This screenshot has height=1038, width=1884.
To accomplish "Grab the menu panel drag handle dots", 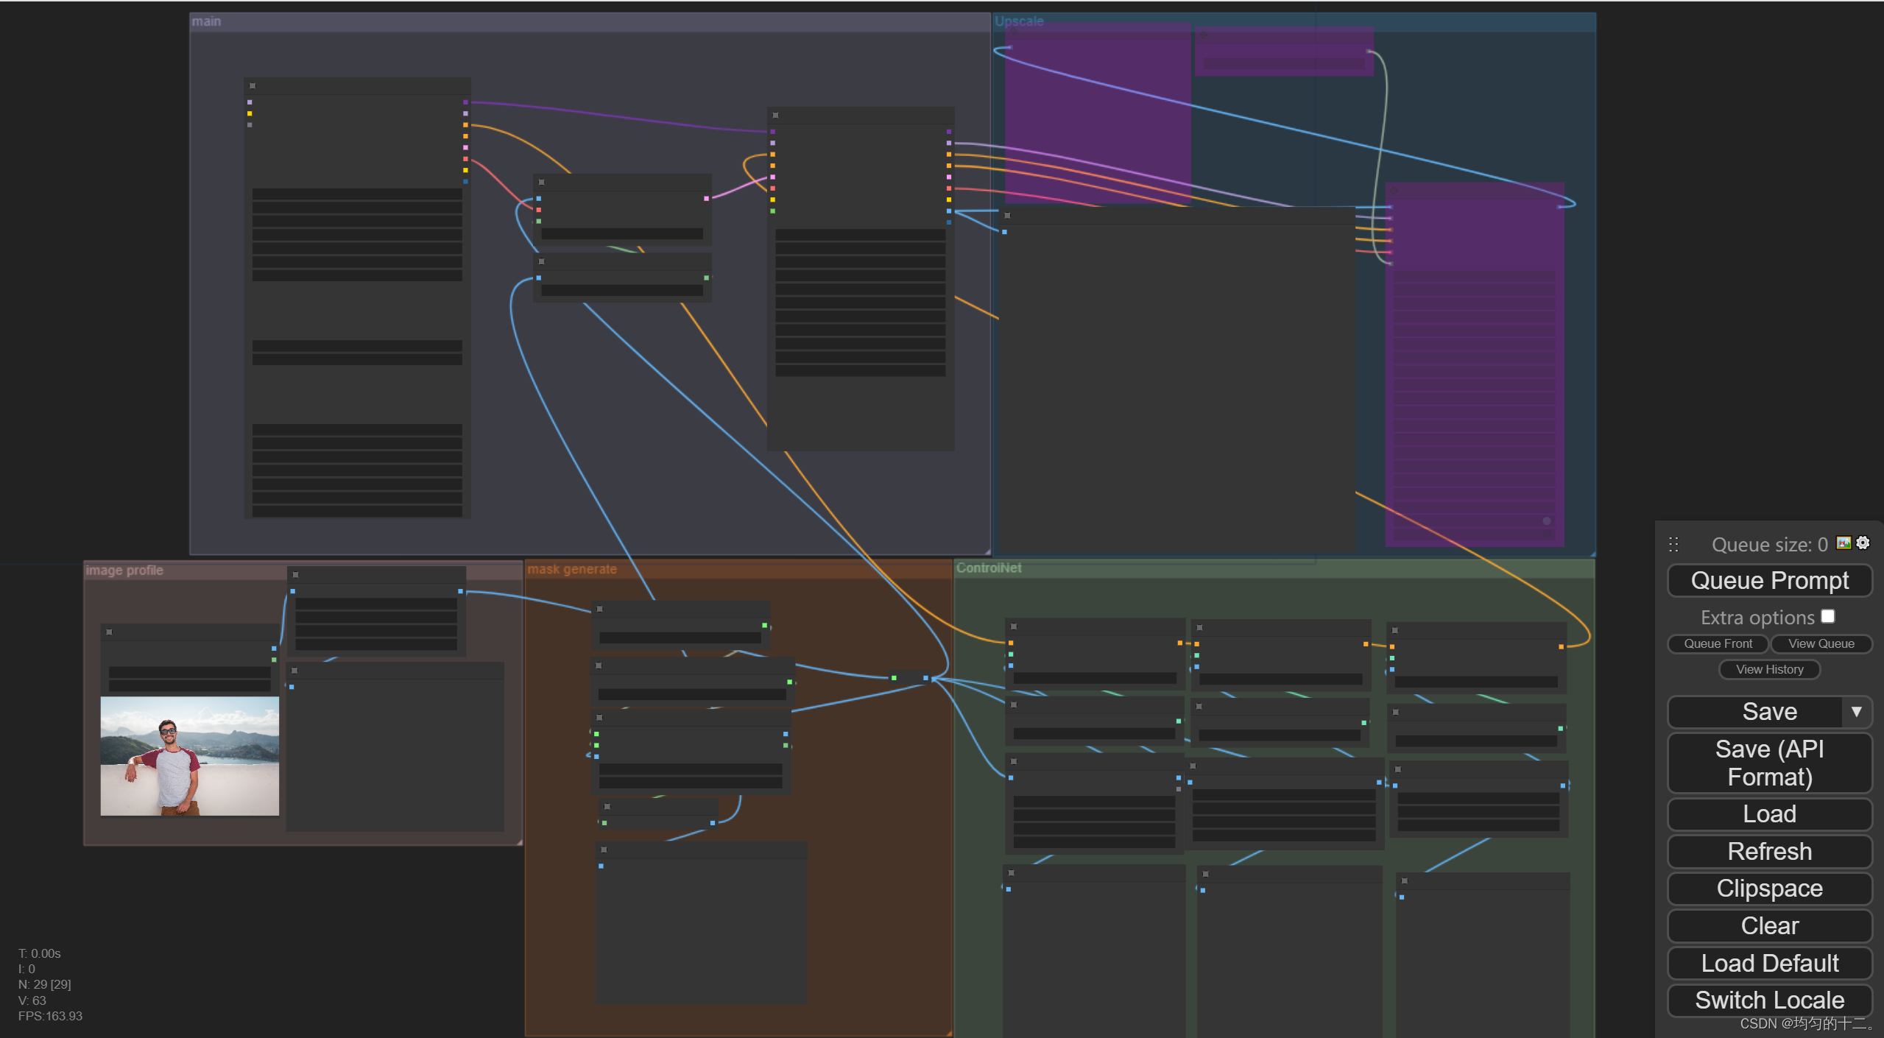I will coord(1673,544).
